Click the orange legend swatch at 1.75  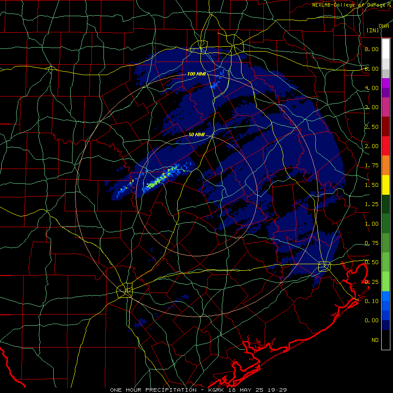386,165
